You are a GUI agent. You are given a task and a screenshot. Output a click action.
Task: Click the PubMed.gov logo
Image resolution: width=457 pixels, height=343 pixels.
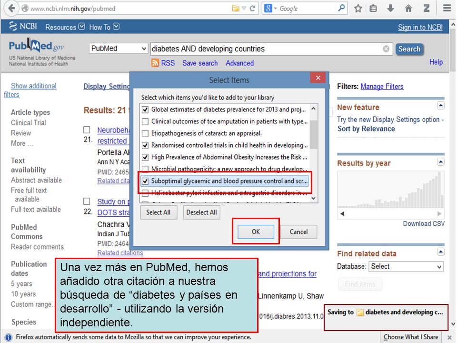[36, 45]
